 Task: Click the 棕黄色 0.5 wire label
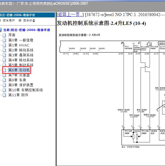147,116
